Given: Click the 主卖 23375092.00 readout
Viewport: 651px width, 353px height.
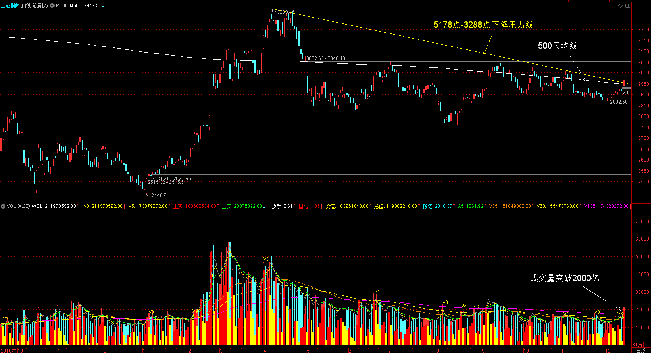Looking at the screenshot, I should click(x=242, y=206).
